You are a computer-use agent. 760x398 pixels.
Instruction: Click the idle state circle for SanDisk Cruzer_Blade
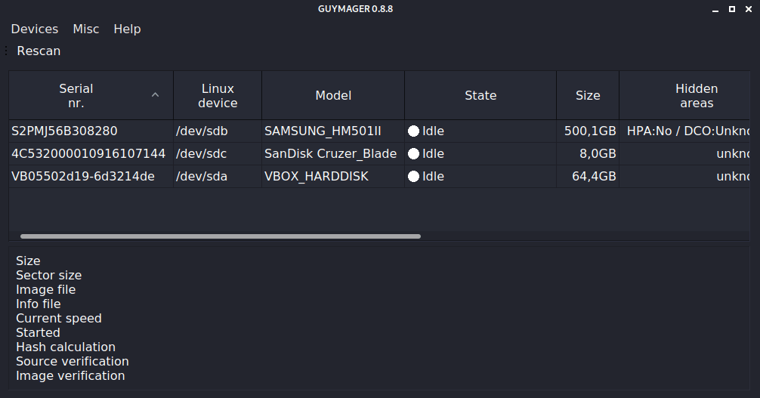coord(413,154)
